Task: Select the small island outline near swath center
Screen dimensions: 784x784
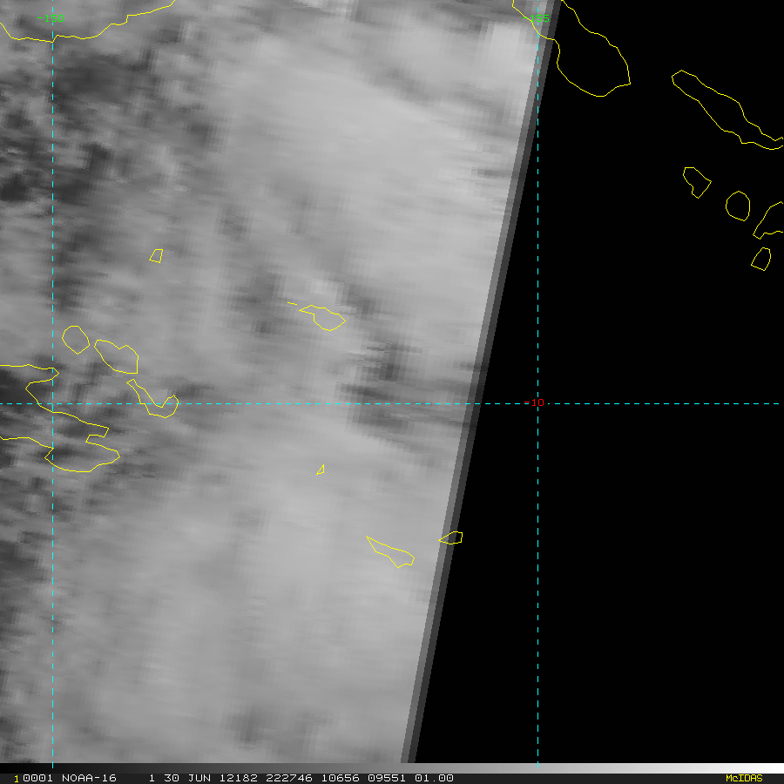Action: click(x=324, y=317)
